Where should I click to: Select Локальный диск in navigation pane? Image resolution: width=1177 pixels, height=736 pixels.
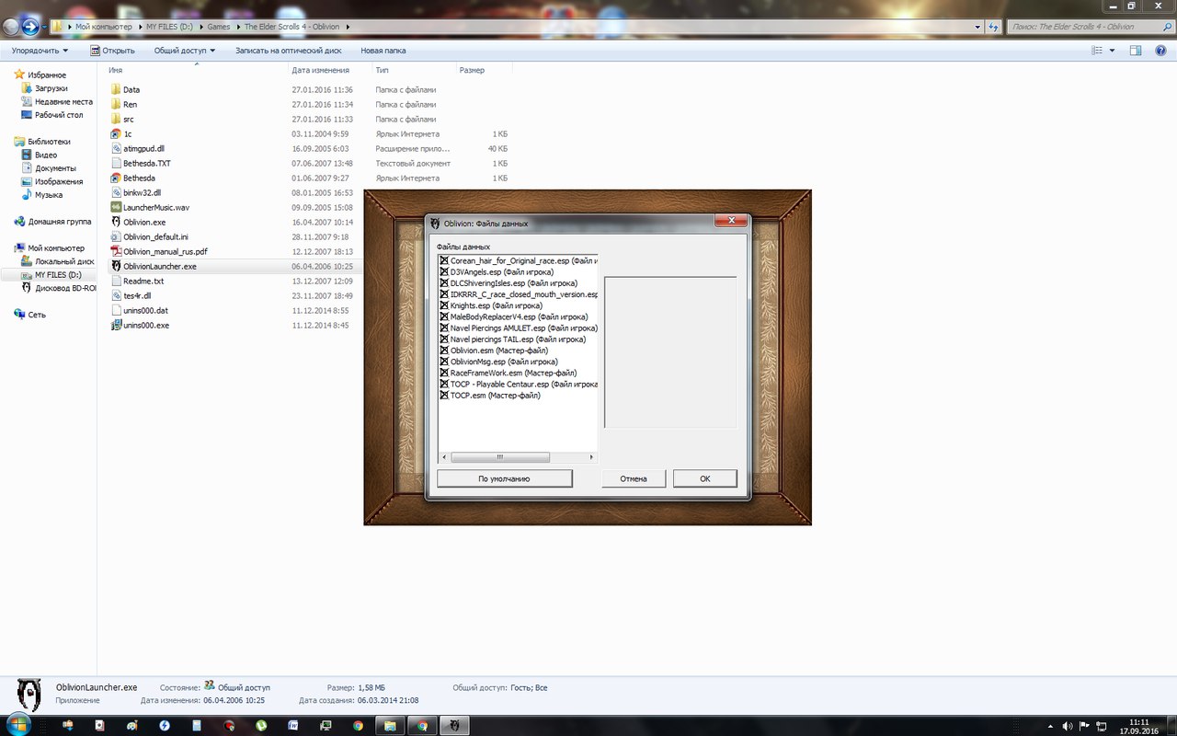(58, 261)
